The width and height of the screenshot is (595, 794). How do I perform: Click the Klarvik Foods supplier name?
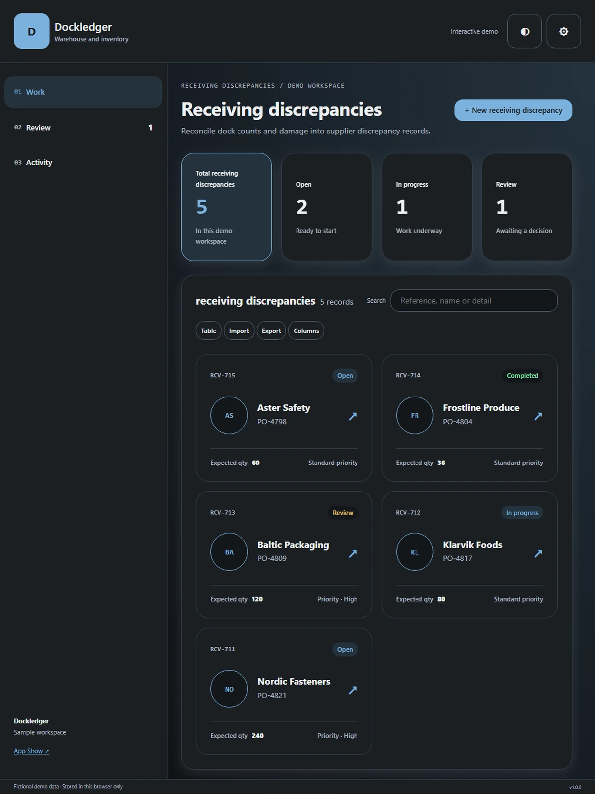point(473,545)
